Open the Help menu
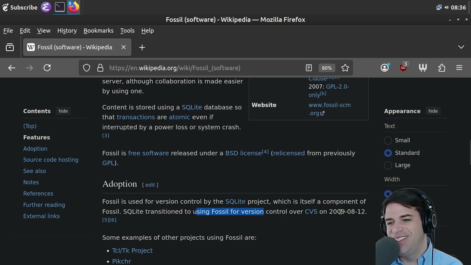This screenshot has width=471, height=265. point(148,31)
